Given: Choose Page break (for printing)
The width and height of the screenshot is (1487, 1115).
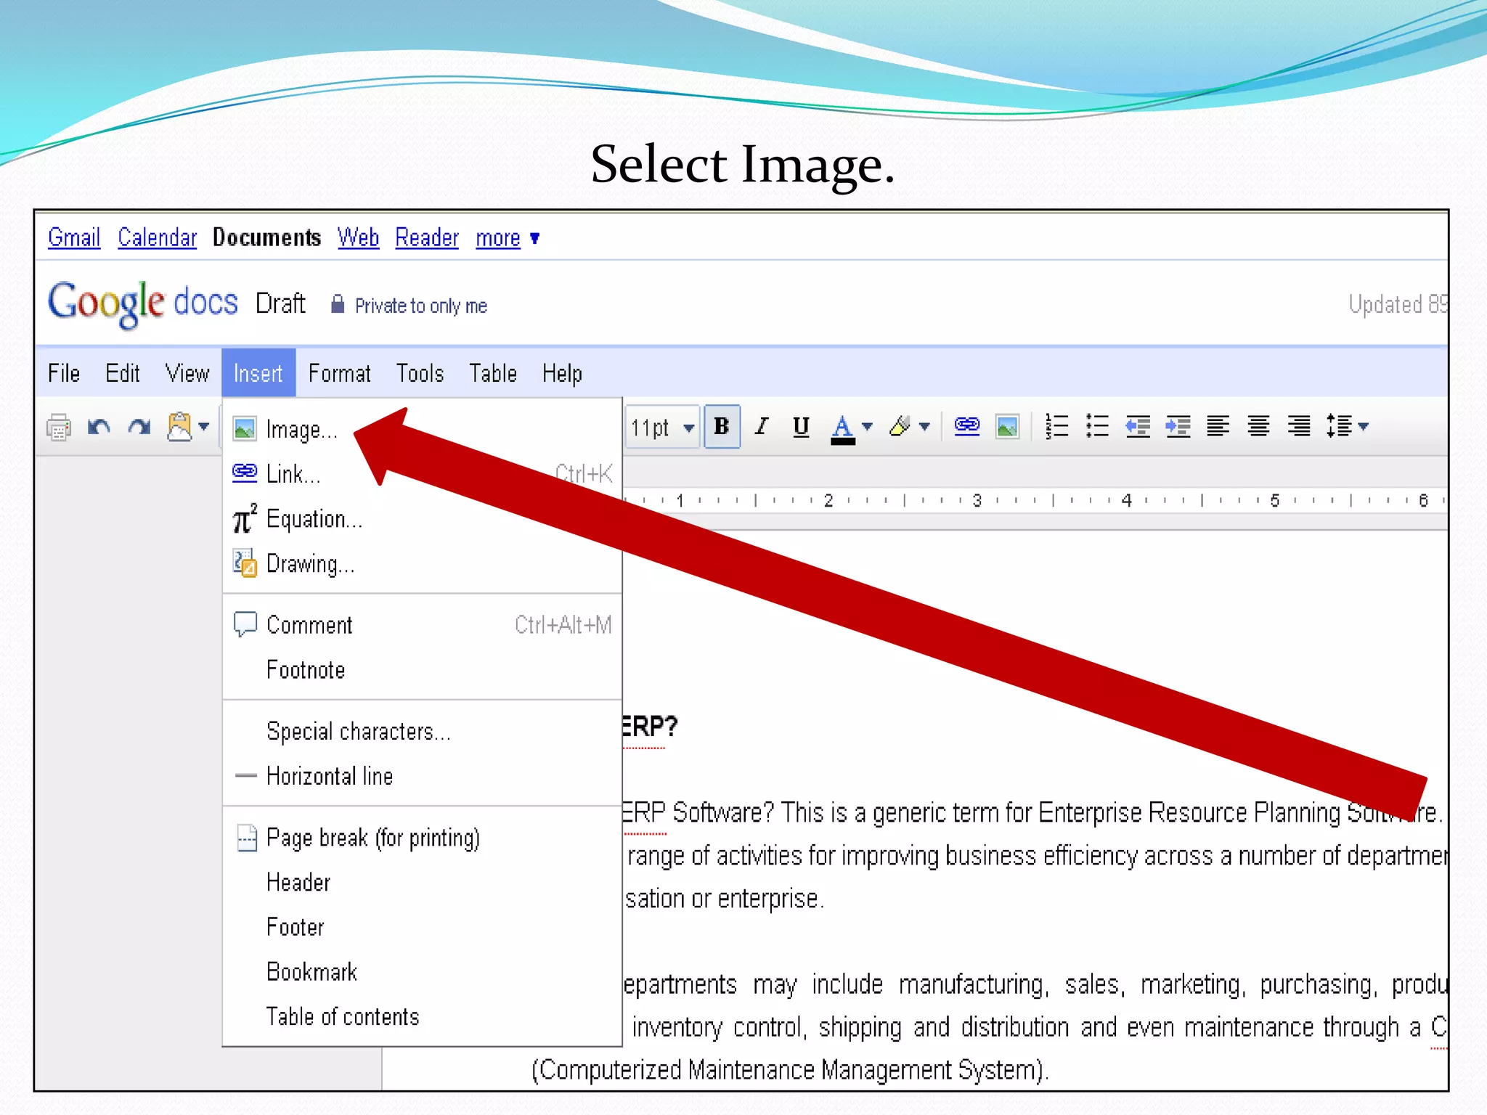Looking at the screenshot, I should click(x=423, y=838).
